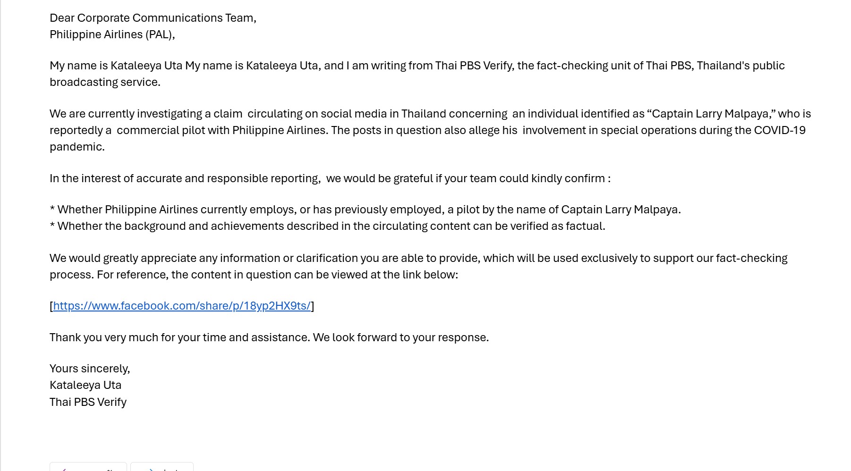Click the 'Thank you very much' sentence
851x471 pixels.
(269, 337)
